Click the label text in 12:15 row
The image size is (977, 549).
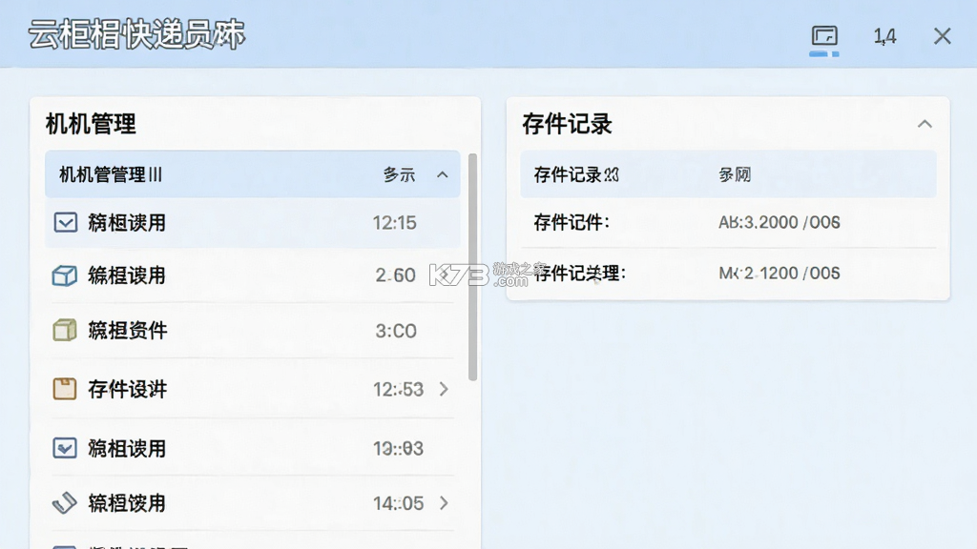coord(127,223)
